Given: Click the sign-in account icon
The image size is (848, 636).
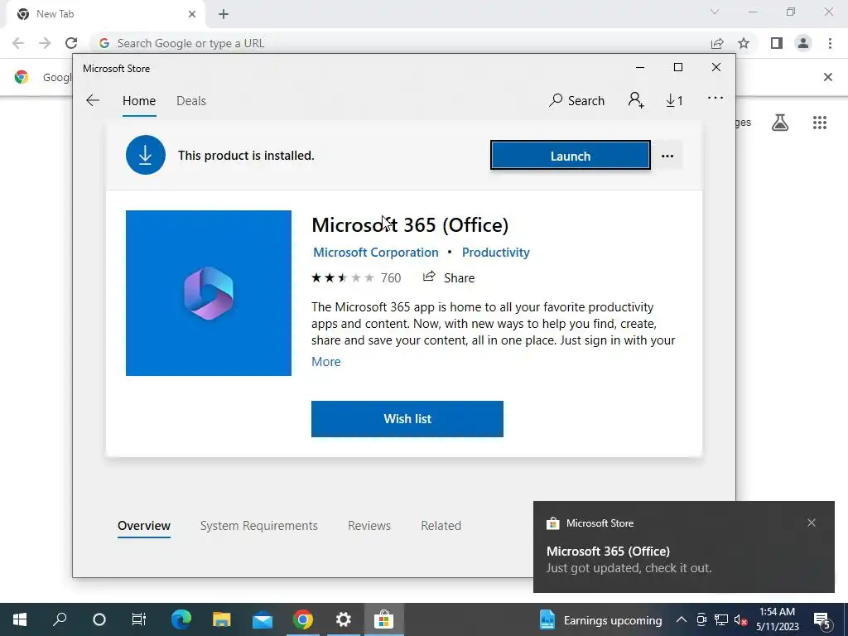Looking at the screenshot, I should pyautogui.click(x=636, y=100).
